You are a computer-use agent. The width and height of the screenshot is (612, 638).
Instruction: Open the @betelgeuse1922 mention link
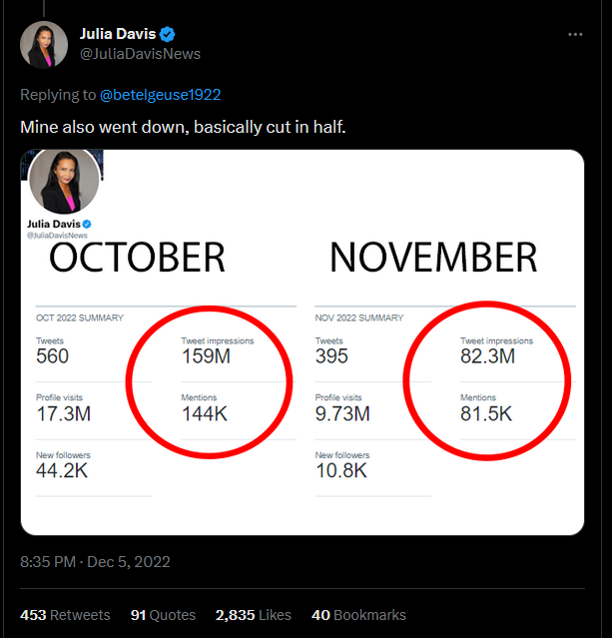(161, 95)
